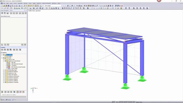Select the Members by Hinge tree item
Viewport: 183px width, 103px height.
pyautogui.click(x=12, y=70)
